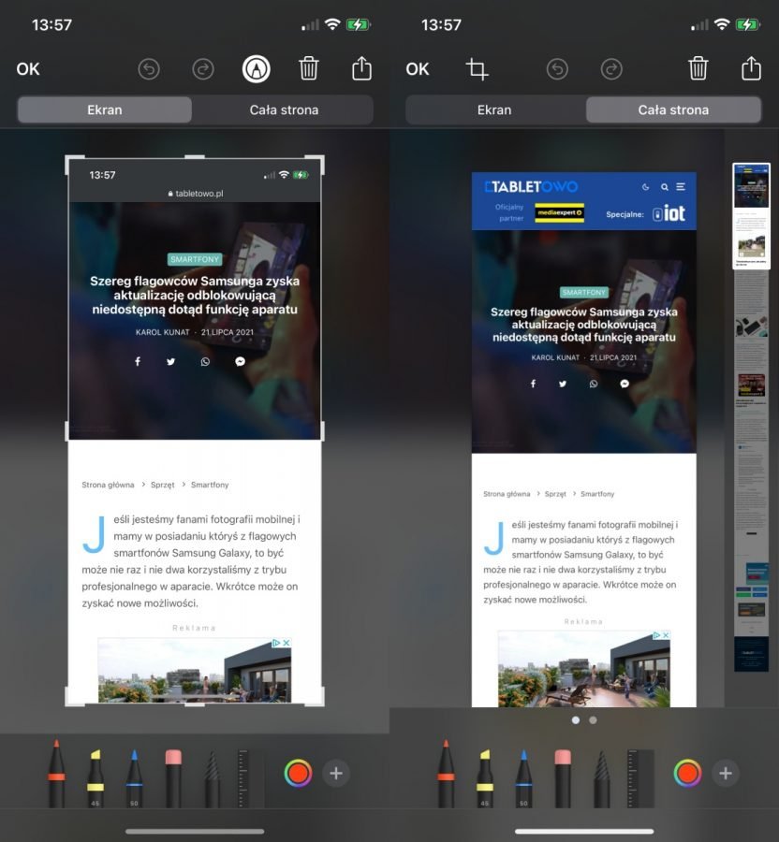
Task: Open color picker in right editor
Action: coord(687,774)
